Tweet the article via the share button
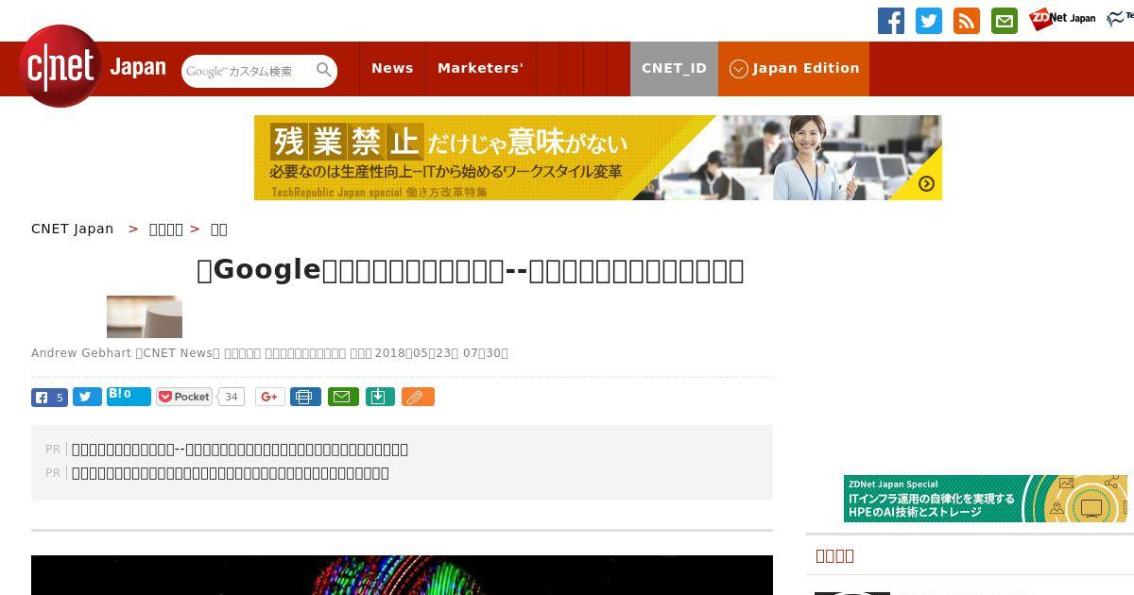 tap(87, 398)
